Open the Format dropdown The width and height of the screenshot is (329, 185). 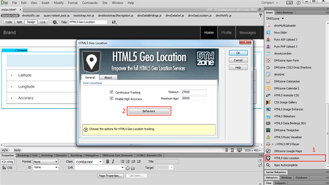pyautogui.click(x=46, y=162)
